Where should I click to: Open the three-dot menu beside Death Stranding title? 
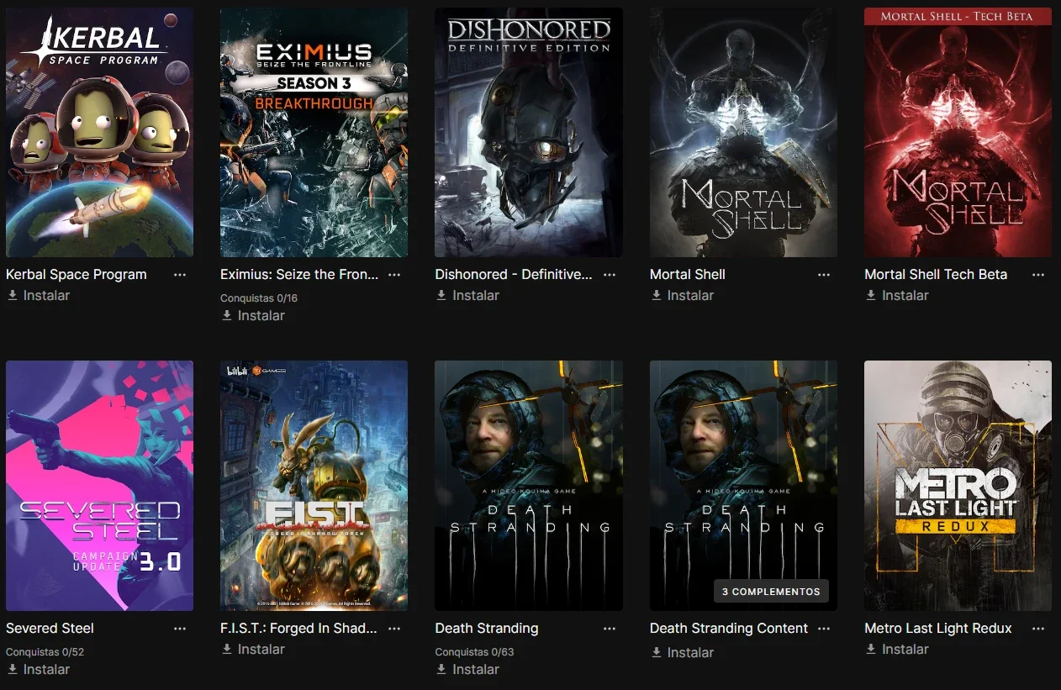click(x=610, y=629)
